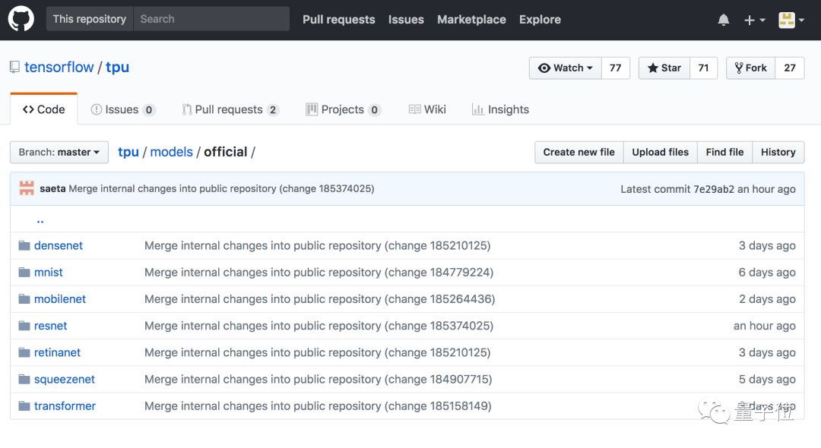Open the Branch: master selector
Viewport: 821px width, 448px height.
59,152
